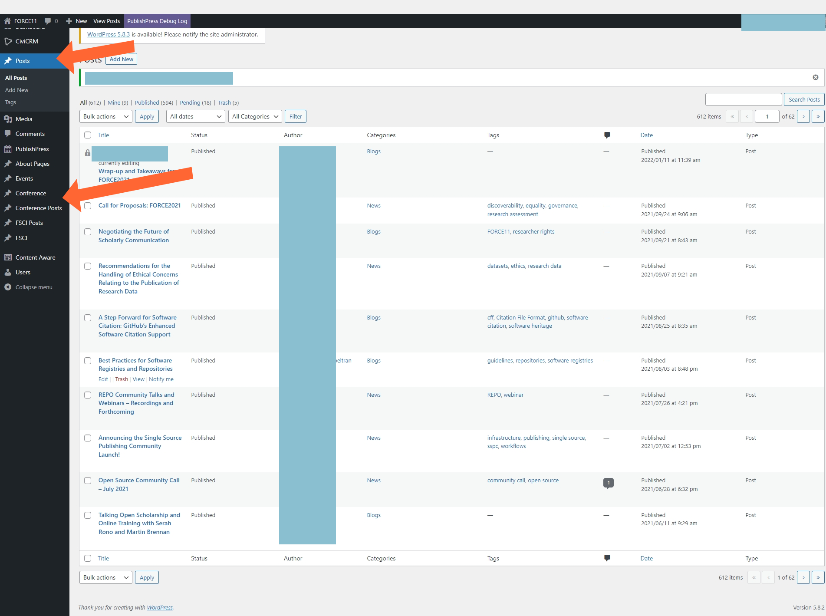Jump to last page using bottom double arrow

point(818,577)
